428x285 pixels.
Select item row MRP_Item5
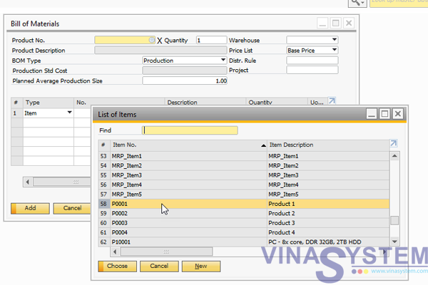244,195
